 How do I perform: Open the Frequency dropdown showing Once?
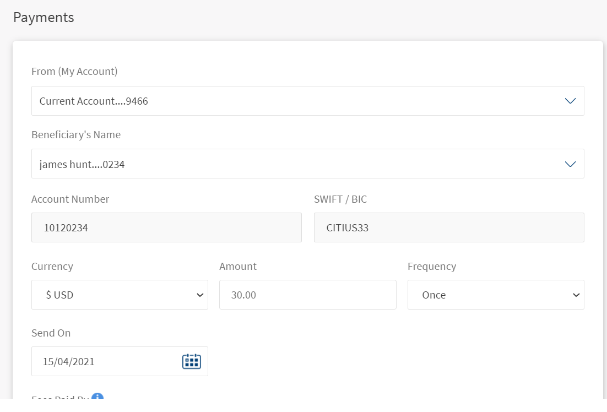coord(495,295)
